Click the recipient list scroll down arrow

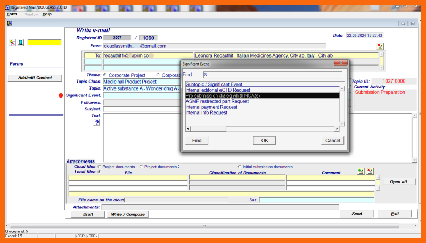click(381, 68)
